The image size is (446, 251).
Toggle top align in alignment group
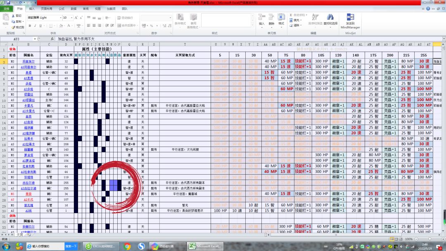coord(89,18)
